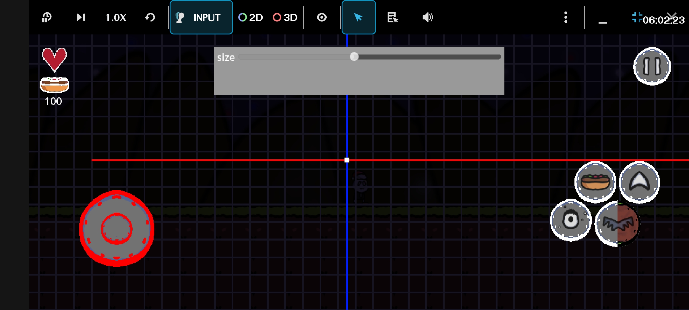Image resolution: width=689 pixels, height=310 pixels.
Task: Click the size slider handle
Action: pos(354,57)
